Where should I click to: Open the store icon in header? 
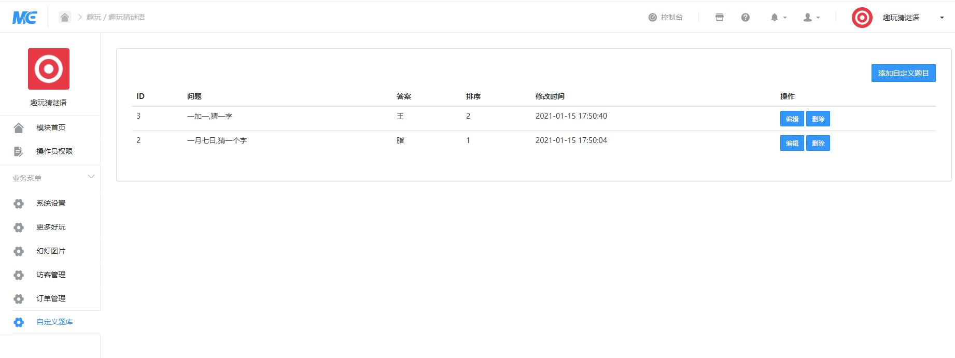click(x=719, y=18)
